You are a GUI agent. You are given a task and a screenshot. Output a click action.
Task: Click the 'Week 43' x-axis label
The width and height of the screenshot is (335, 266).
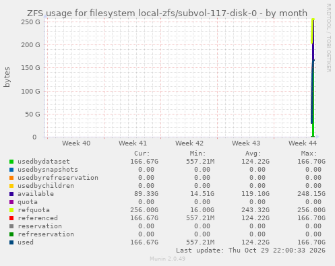coord(246,143)
